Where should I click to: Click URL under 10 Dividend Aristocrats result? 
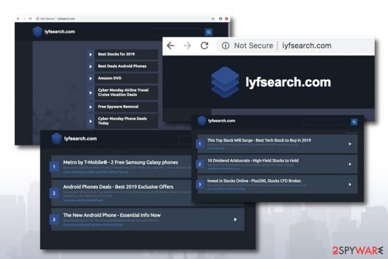[223, 169]
